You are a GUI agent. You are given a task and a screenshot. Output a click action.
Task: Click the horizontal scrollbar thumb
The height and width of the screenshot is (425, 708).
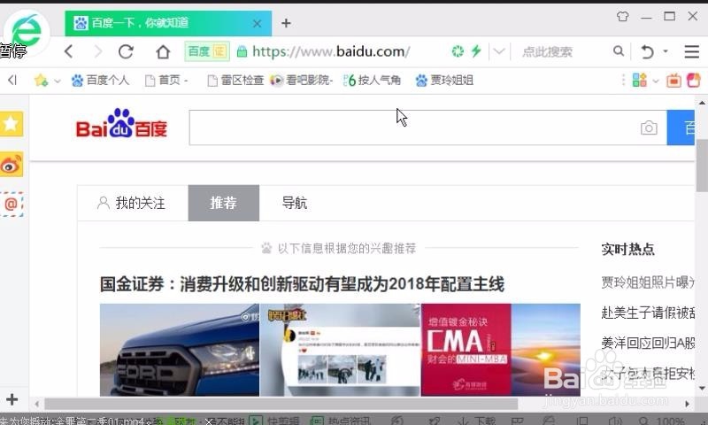click(x=281, y=404)
